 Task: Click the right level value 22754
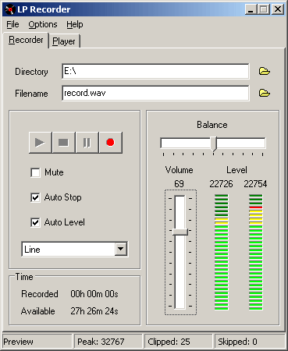pos(255,184)
